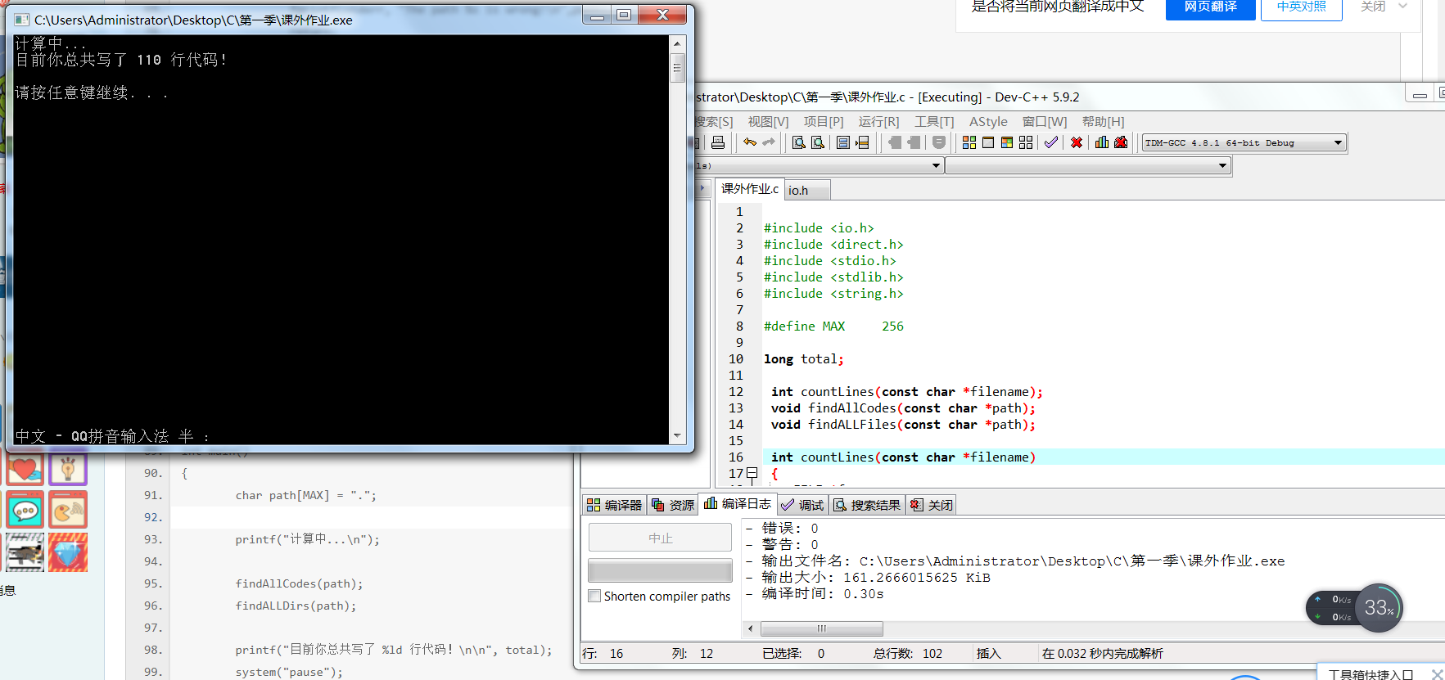Click the compile log horizontal scrollbar thumb
Image resolution: width=1445 pixels, height=680 pixels.
click(821, 628)
